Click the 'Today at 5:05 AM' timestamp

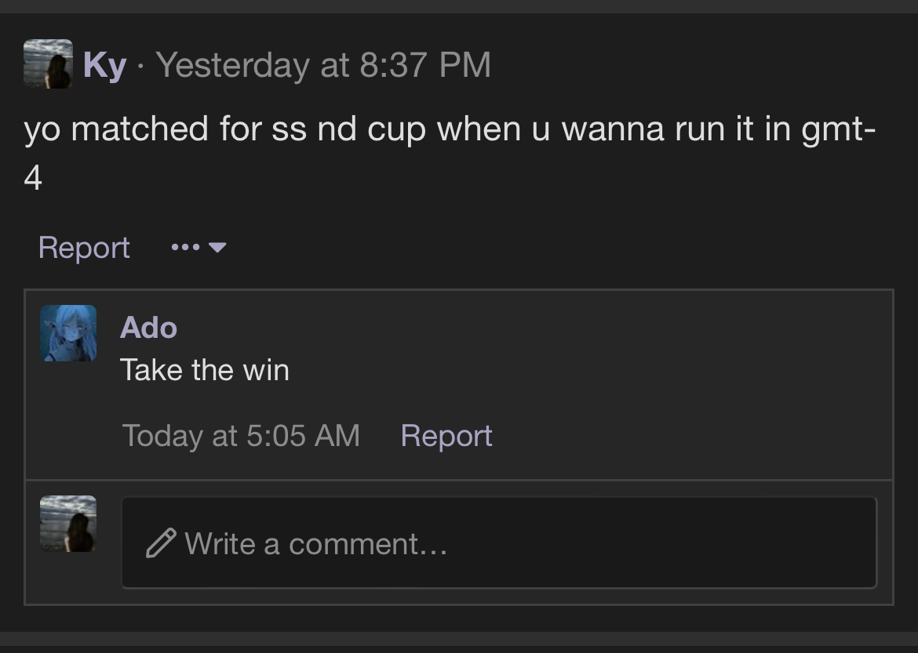click(241, 436)
